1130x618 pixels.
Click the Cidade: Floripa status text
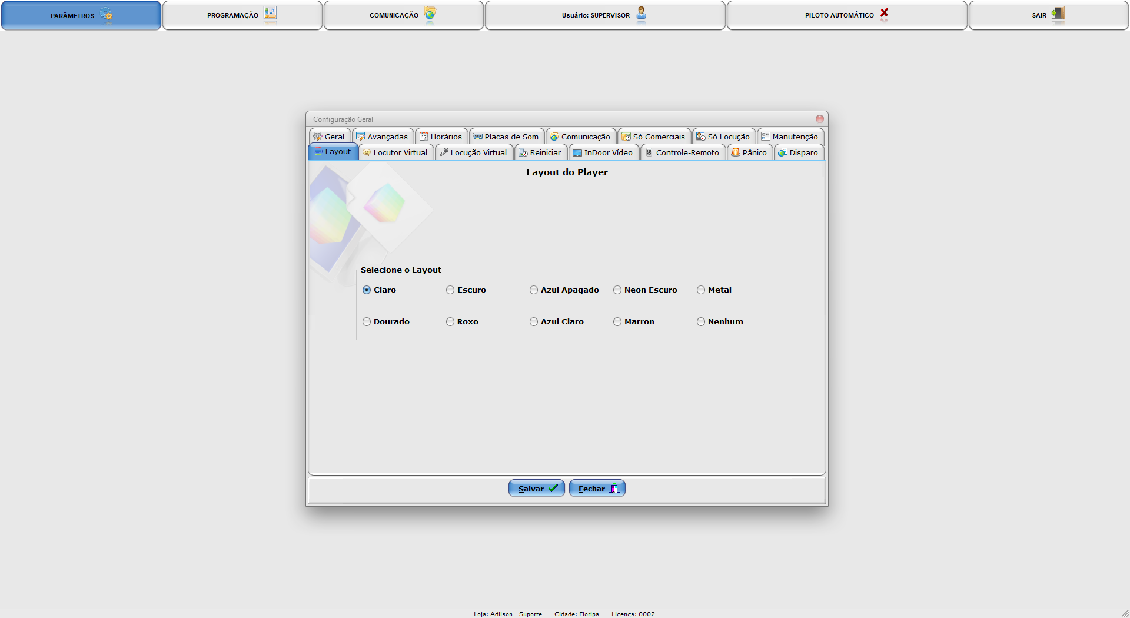[x=577, y=614]
